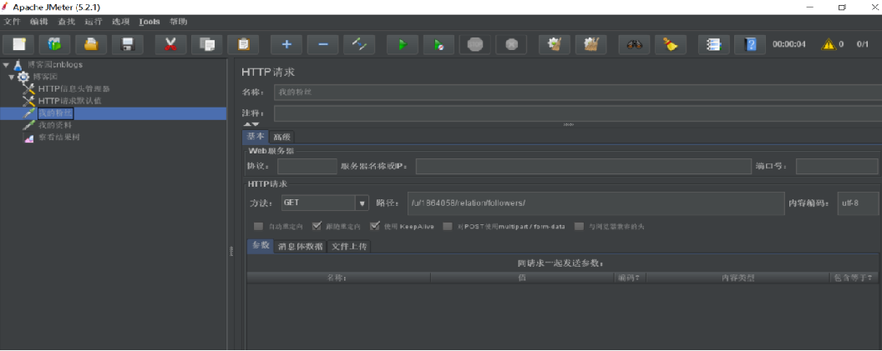Open the 编辑 menu

click(39, 22)
